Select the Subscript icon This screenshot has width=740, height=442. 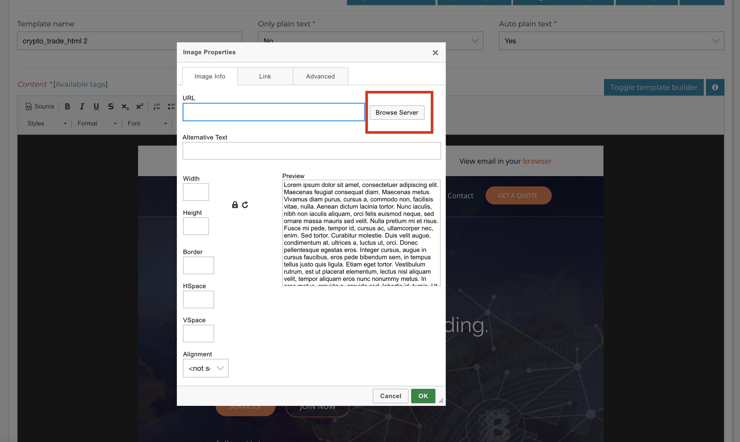(125, 106)
